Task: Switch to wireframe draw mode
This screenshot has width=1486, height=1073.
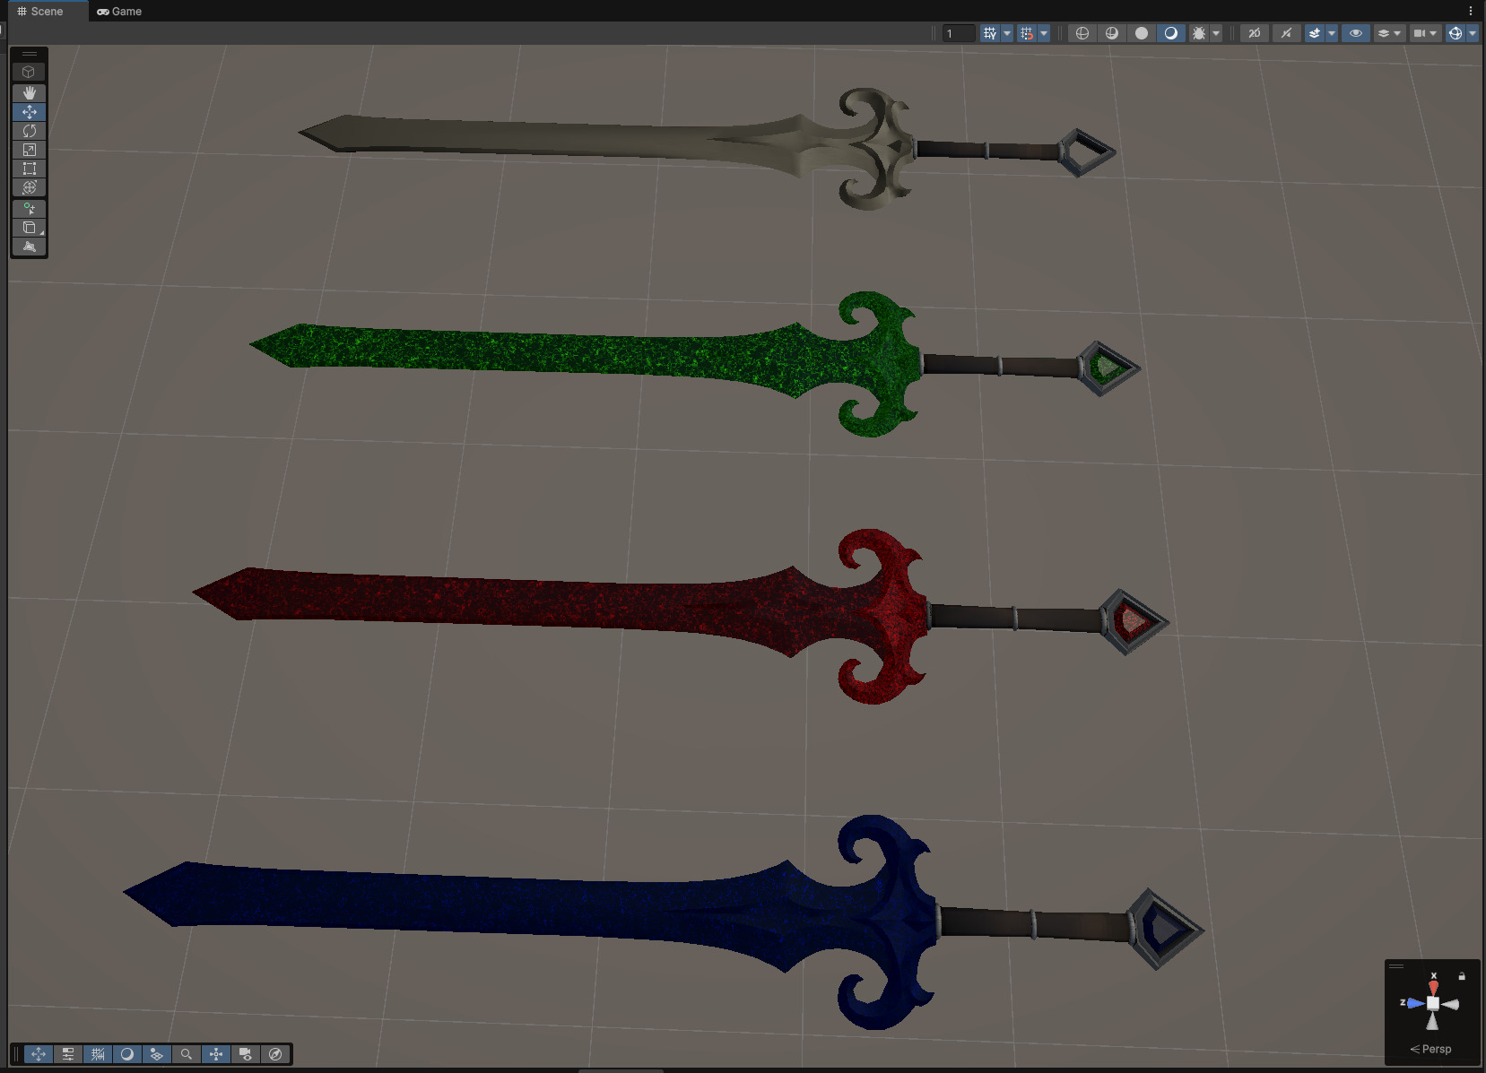Action: tap(1082, 33)
